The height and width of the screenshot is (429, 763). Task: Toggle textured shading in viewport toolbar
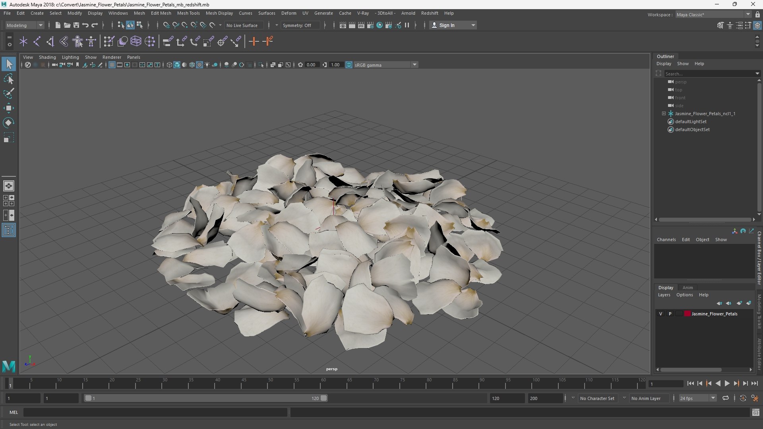[x=199, y=65]
